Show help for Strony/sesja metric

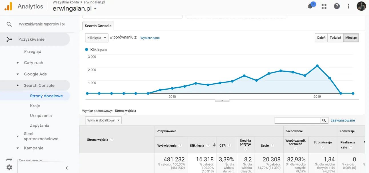322,147
